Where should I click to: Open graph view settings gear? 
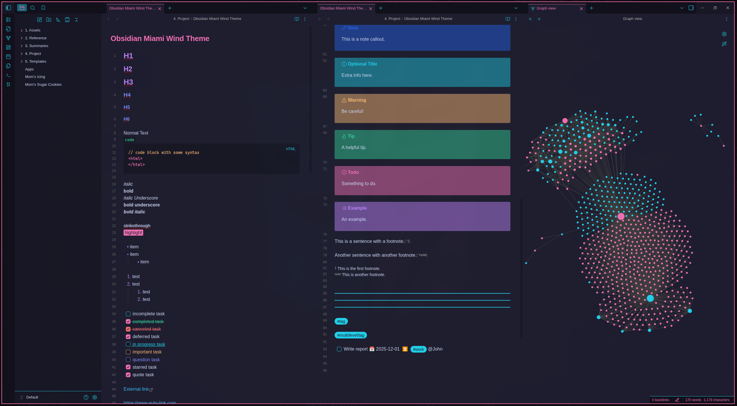(724, 34)
